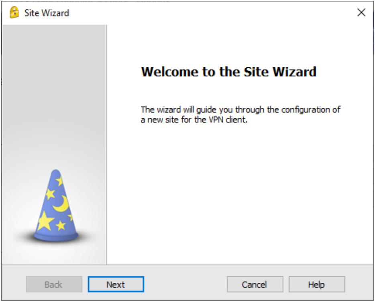The height and width of the screenshot is (302, 375).
Task: Click the star left of the crescent moon
Action: (x=50, y=194)
